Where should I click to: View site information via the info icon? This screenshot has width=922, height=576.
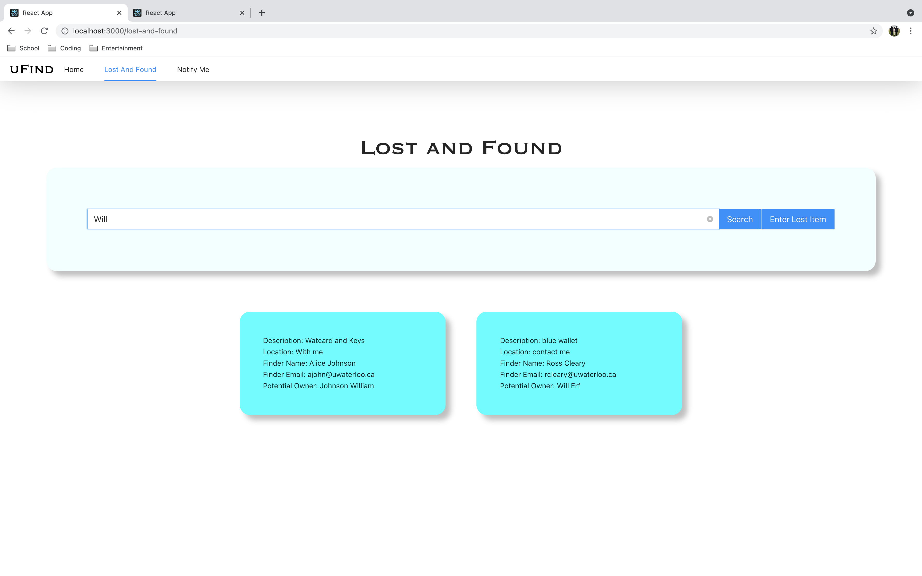tap(65, 31)
